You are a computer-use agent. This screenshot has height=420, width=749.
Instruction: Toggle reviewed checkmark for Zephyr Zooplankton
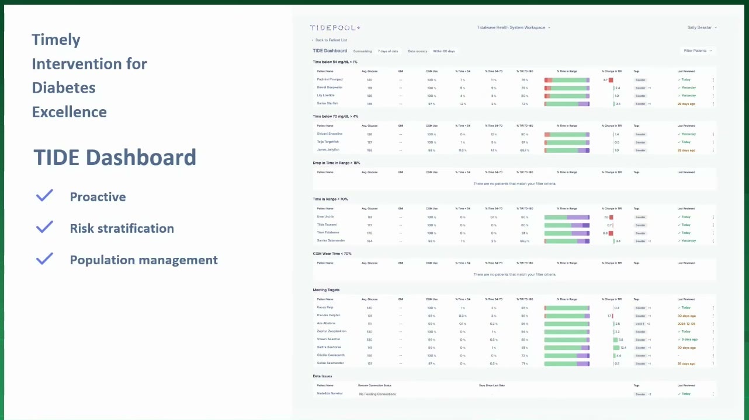coord(679,331)
